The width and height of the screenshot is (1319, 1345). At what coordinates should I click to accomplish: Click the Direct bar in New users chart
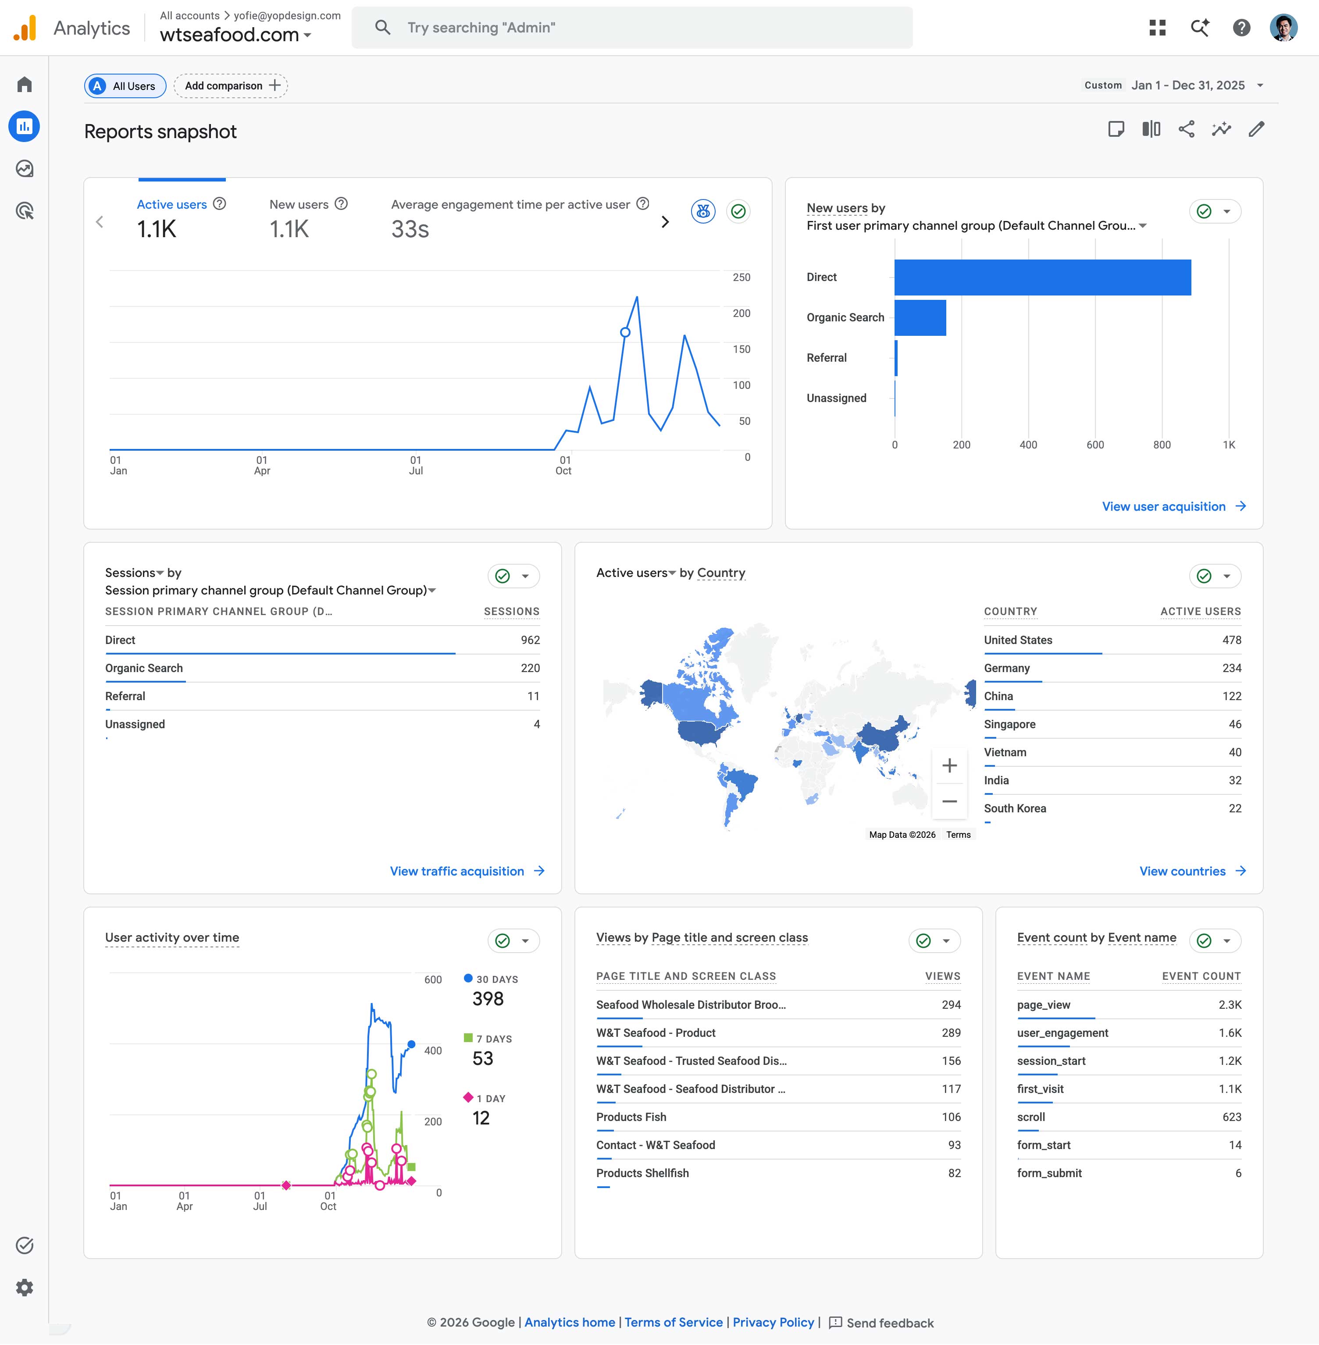click(1043, 278)
